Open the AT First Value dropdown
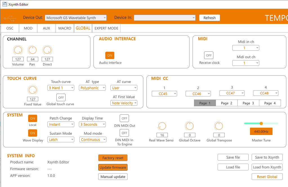 (x=124, y=103)
